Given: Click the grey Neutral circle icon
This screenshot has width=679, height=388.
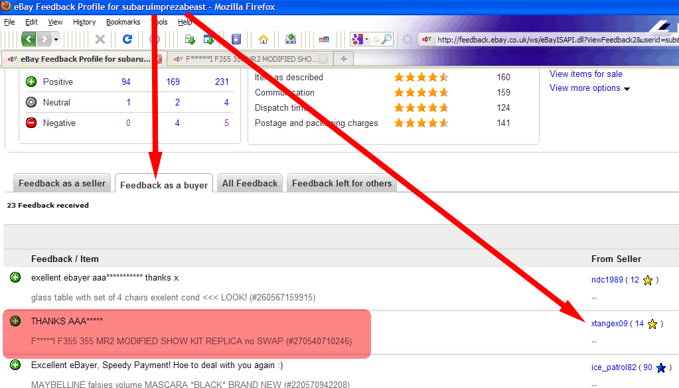Looking at the screenshot, I should point(31,102).
